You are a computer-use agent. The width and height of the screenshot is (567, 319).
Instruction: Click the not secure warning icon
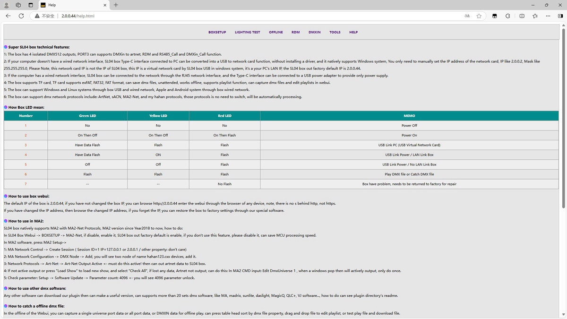(38, 16)
